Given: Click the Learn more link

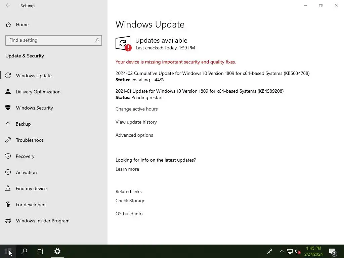Looking at the screenshot, I should pos(127,169).
